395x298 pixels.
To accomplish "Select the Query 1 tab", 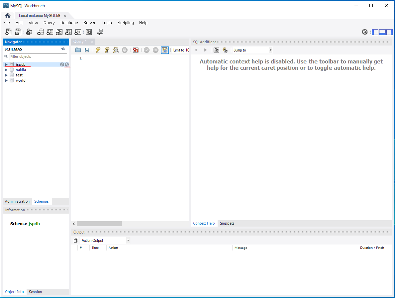I will tap(80, 42).
